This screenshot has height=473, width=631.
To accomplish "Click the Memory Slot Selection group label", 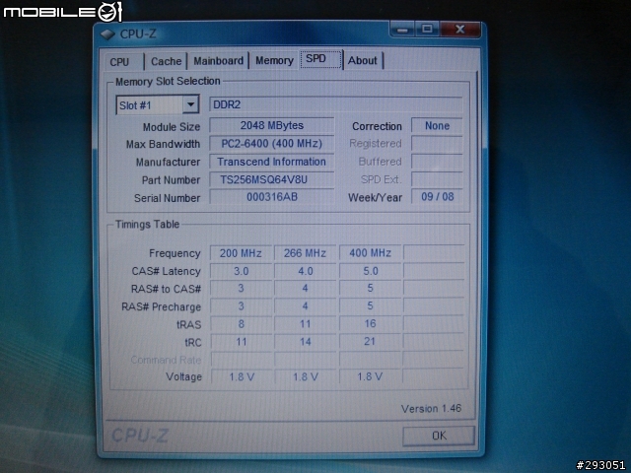I will (168, 81).
